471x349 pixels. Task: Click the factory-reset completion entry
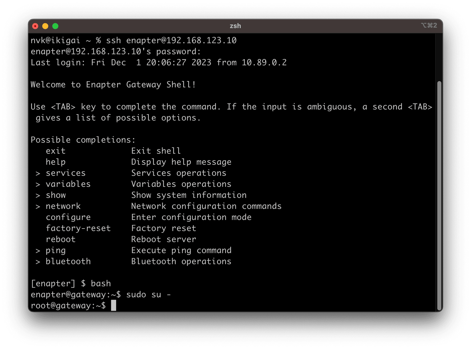click(x=78, y=228)
